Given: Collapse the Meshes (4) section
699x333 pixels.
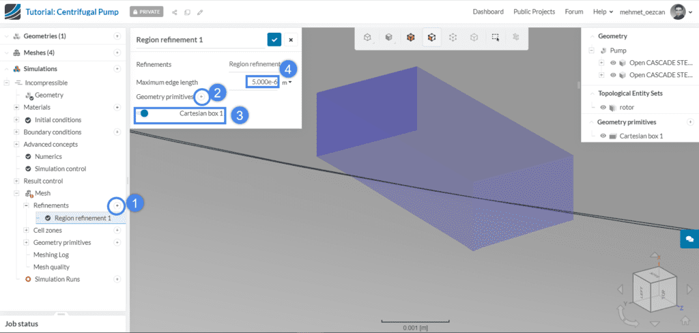Looking at the screenshot, I should click(x=6, y=53).
